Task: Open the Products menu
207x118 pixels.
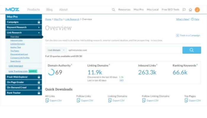Action: click(x=33, y=9)
